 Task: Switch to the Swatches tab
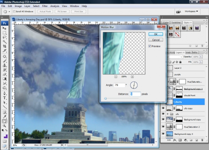(176, 23)
